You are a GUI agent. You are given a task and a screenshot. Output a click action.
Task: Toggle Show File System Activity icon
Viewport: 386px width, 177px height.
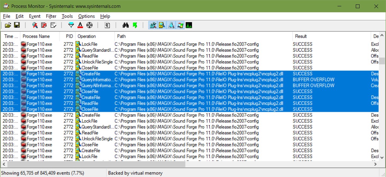(162, 25)
